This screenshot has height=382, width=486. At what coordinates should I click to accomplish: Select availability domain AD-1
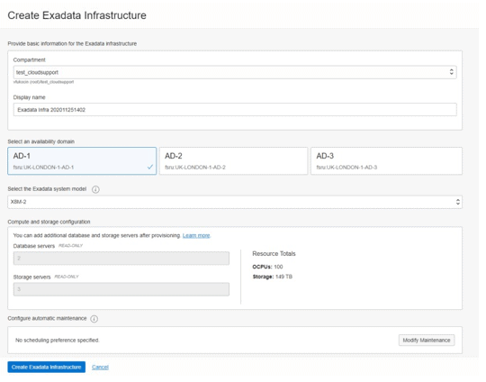[x=82, y=160]
